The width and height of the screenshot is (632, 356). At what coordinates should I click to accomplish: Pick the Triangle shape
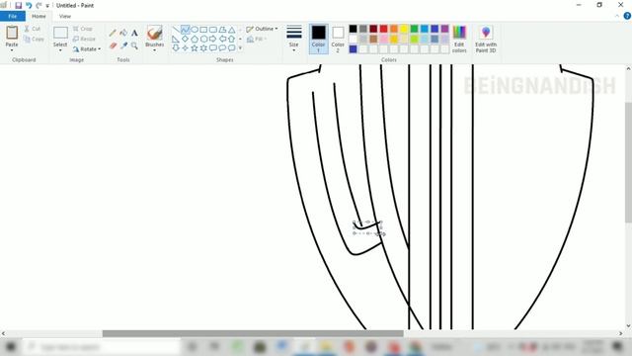[x=231, y=30]
